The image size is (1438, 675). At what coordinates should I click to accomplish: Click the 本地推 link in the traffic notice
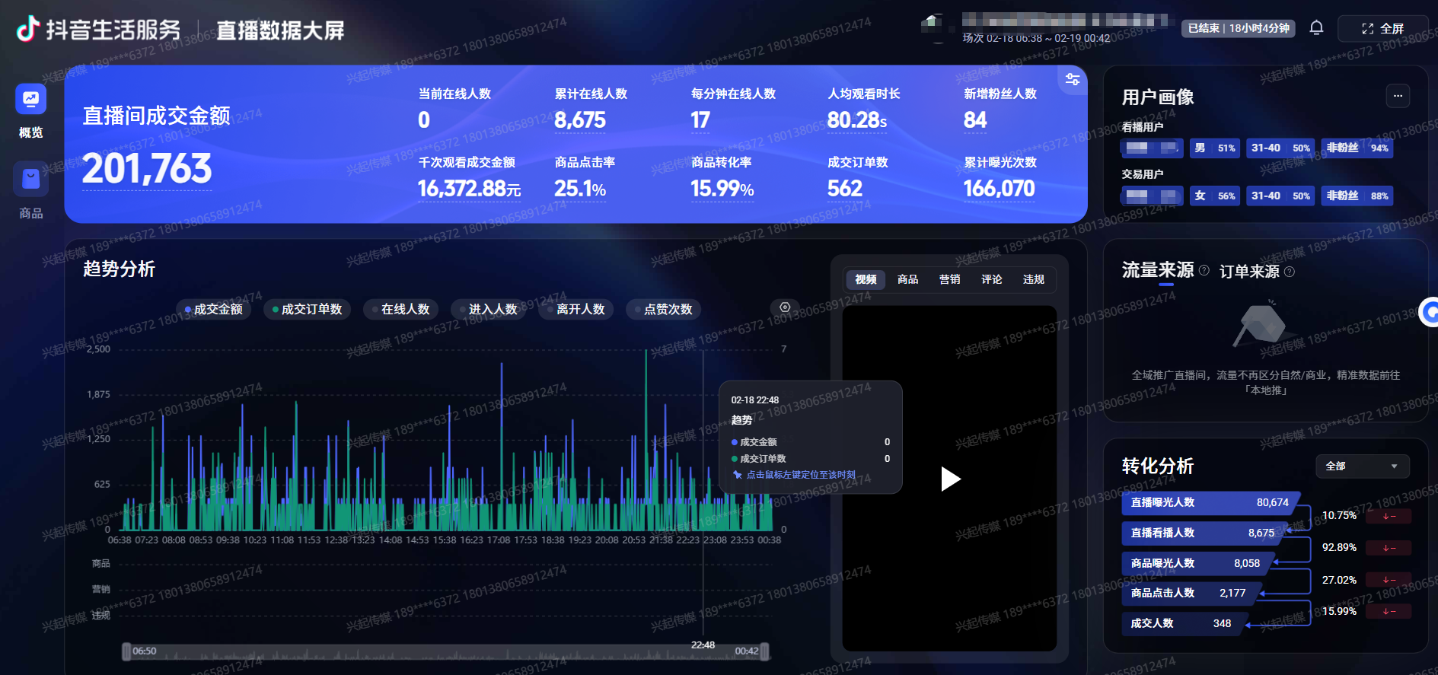pos(1266,390)
